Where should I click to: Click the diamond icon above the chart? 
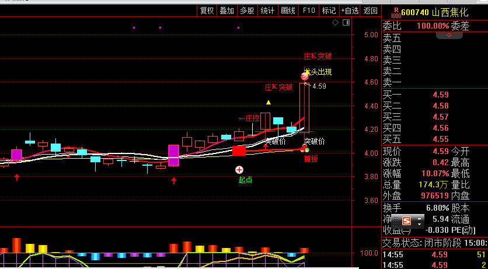(x=335, y=23)
